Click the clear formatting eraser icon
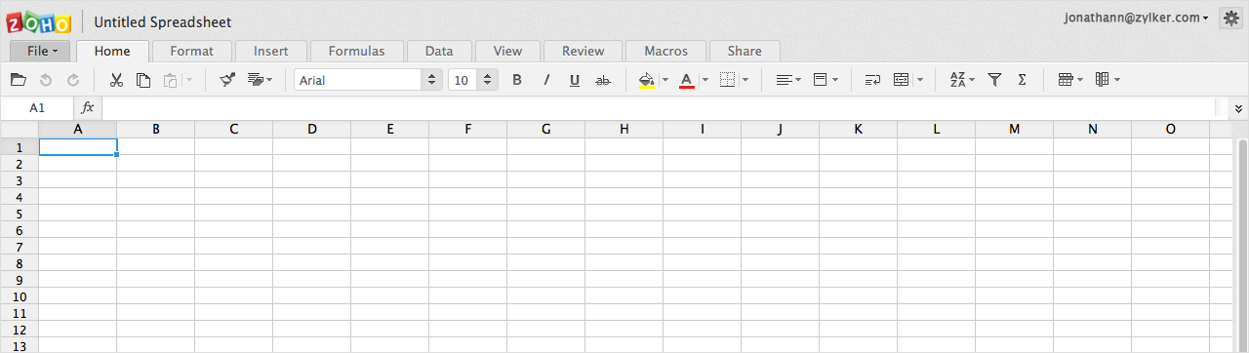The width and height of the screenshot is (1249, 353). tap(256, 80)
